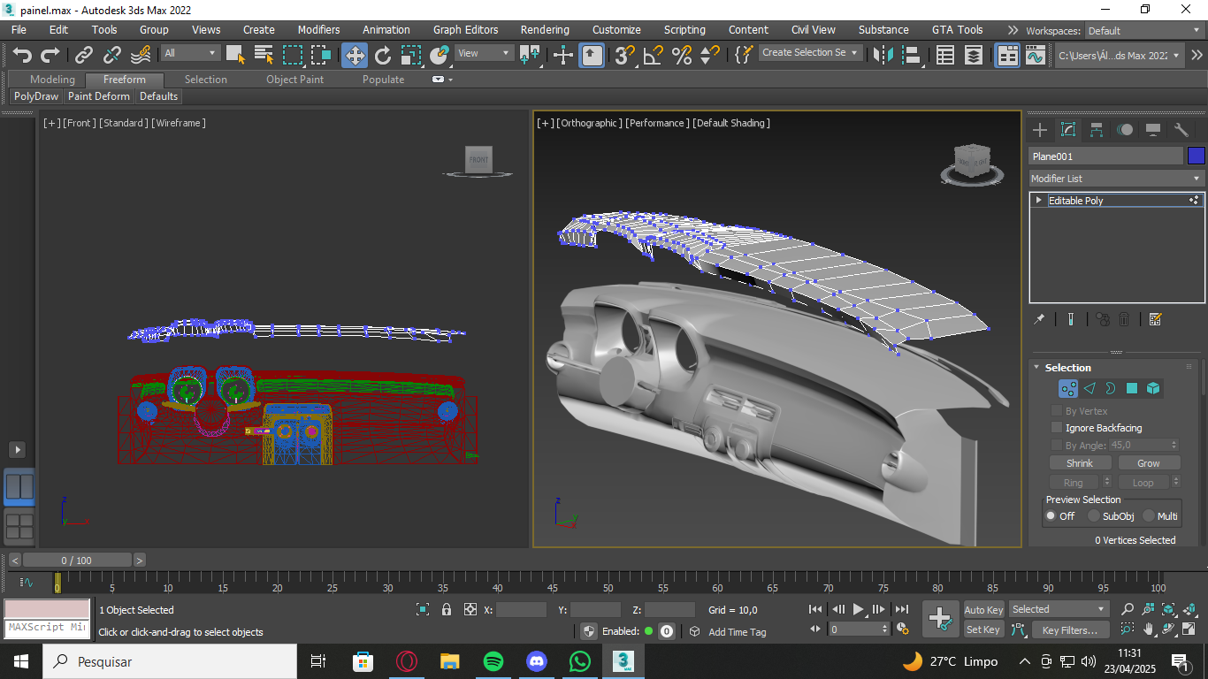The width and height of the screenshot is (1208, 679).
Task: Click the Mirror tool icon
Action: (883, 55)
